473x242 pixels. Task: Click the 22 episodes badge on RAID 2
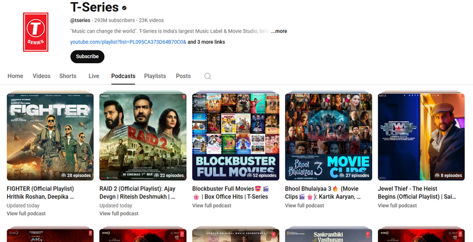[168, 176]
